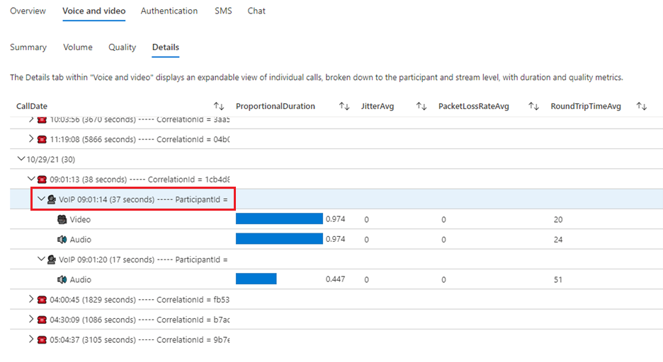The height and width of the screenshot is (362, 663).
Task: Sort by PacketLossRateAvg column arrows
Action: point(533,106)
